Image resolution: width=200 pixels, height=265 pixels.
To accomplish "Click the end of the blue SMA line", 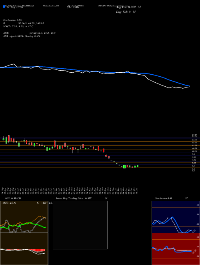I will pyautogui.click(x=189, y=86).
